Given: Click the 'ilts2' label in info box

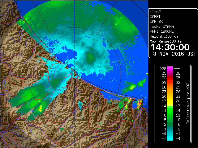Looking at the screenshot, I should click(155, 12).
